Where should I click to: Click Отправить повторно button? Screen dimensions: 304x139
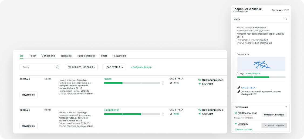(x=274, y=115)
